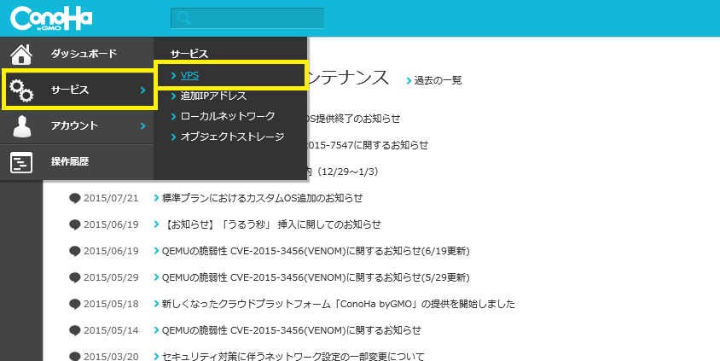Open ダッシュボード menu item
Viewport: 720px width, 361px height.
click(x=84, y=54)
